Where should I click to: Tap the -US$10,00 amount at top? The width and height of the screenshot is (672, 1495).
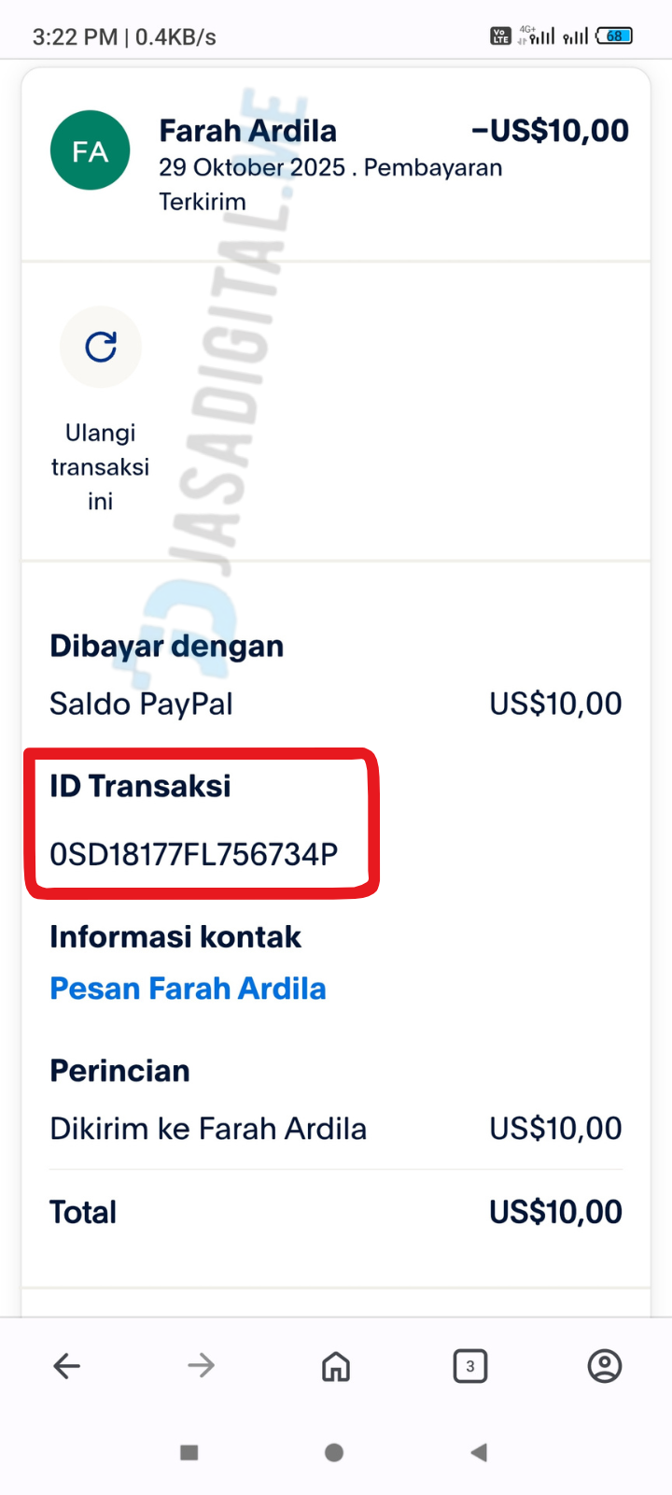[x=550, y=131]
